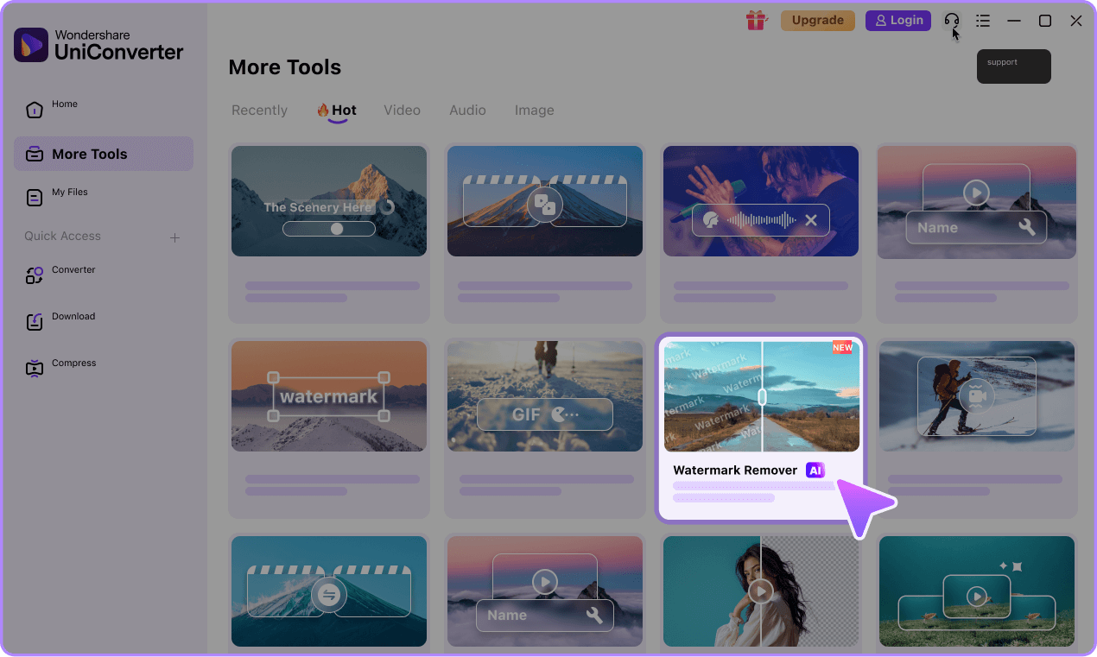This screenshot has width=1097, height=657.
Task: Click the Wondershare UniConverter logo
Action: [98, 44]
